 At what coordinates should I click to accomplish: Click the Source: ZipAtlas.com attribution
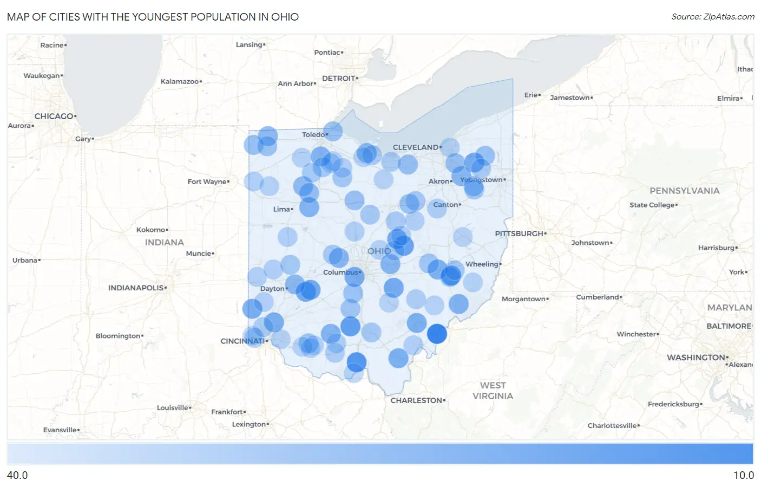click(713, 17)
